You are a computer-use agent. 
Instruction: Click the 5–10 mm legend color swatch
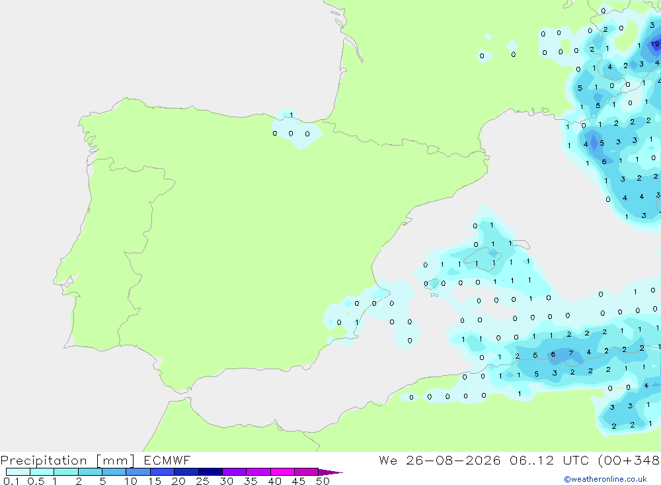coord(114,472)
